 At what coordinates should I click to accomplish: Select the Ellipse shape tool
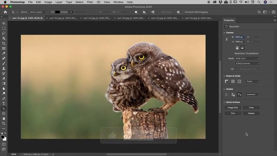(3, 114)
